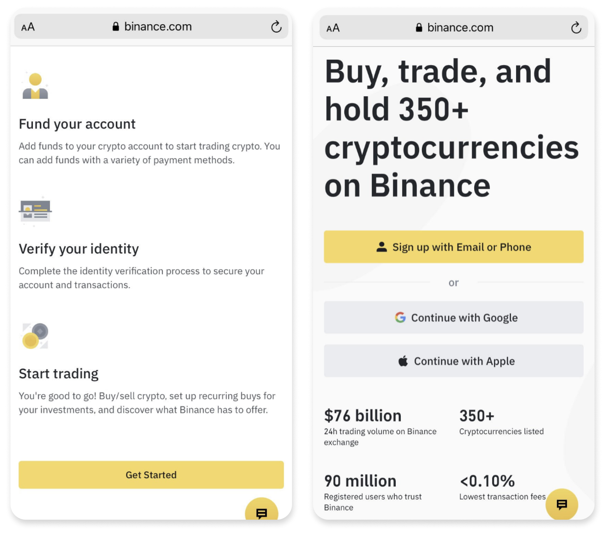
Task: Click the 90 million registered users stat
Action: click(x=360, y=481)
